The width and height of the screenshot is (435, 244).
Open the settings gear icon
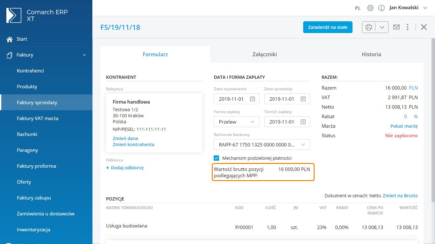point(370,8)
